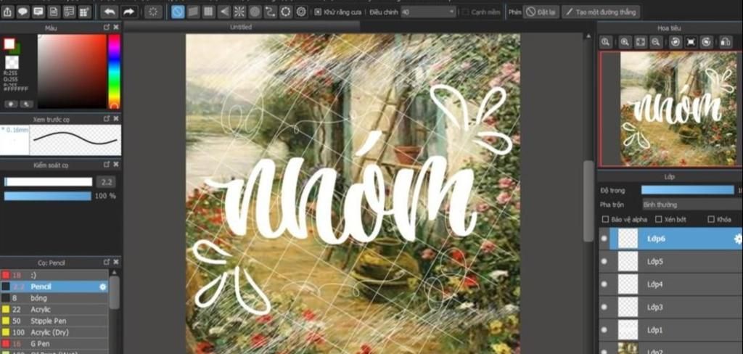Click the dotted ring snap icon
This screenshot has width=743, height=354.
coord(286,12)
